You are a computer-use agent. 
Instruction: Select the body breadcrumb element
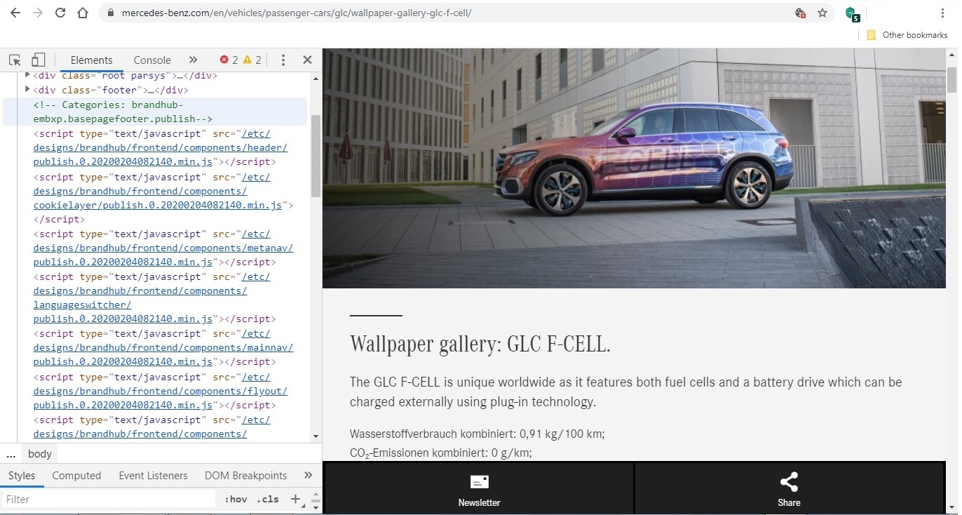(x=40, y=454)
